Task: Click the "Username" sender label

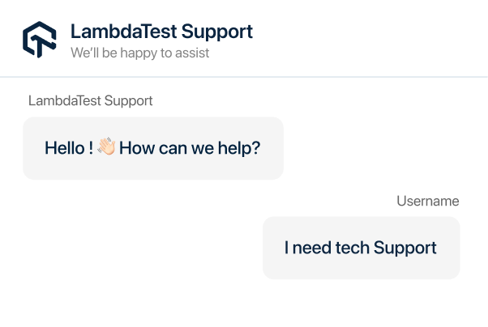Action: pyautogui.click(x=427, y=202)
